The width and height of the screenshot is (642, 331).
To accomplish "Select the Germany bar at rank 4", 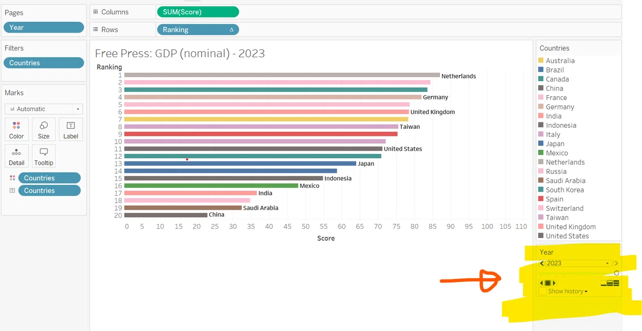I will pyautogui.click(x=273, y=97).
